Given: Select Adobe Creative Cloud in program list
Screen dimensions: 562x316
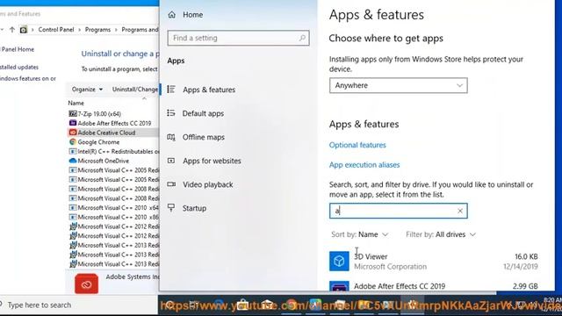Looking at the screenshot, I should [x=106, y=133].
